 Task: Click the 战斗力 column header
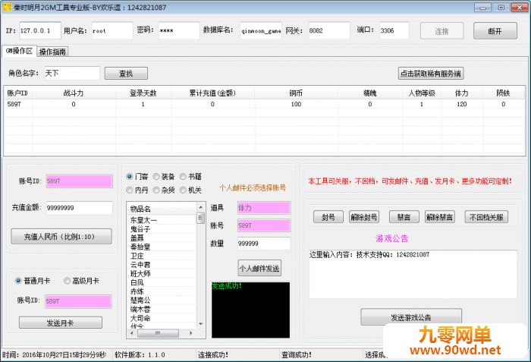[74, 93]
